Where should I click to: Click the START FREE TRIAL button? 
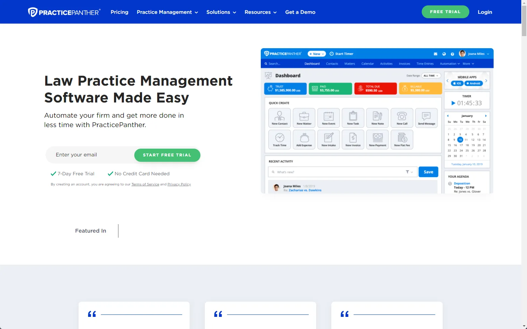pos(167,155)
